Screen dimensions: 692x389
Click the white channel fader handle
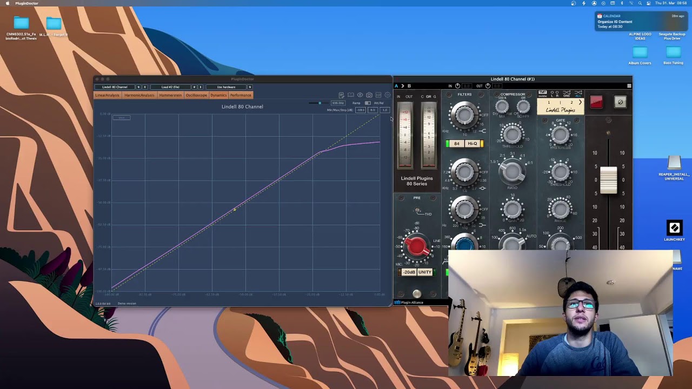coord(608,180)
